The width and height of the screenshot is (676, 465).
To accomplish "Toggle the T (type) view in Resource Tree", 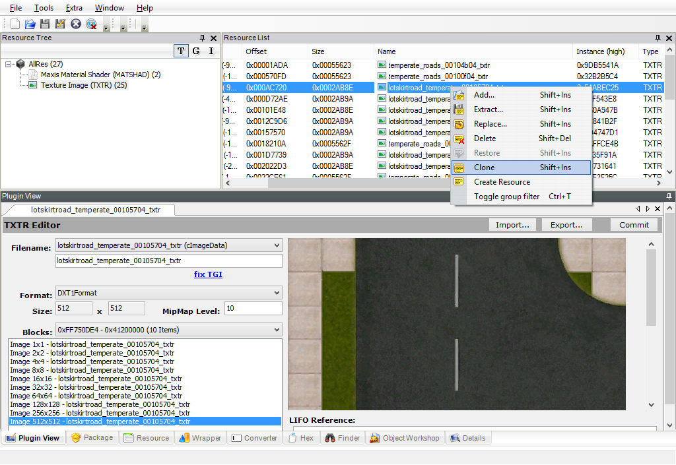I will point(181,51).
